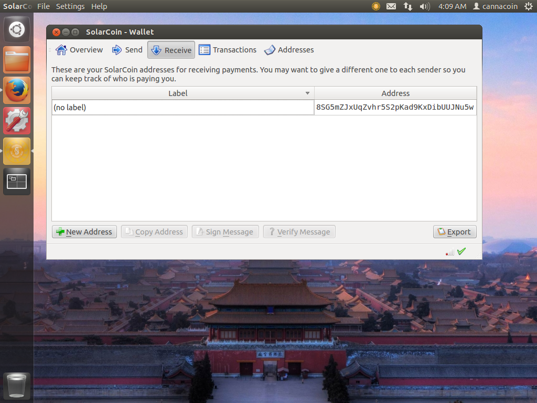The height and width of the screenshot is (403, 537).
Task: Switch to the Send tab
Action: [127, 50]
